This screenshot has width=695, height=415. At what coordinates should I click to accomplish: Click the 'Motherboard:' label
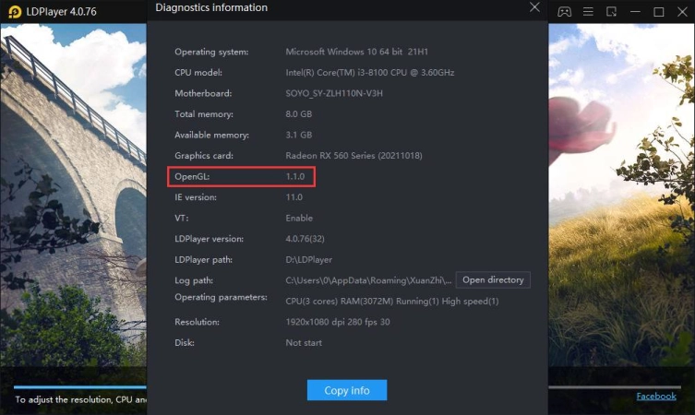pos(203,93)
